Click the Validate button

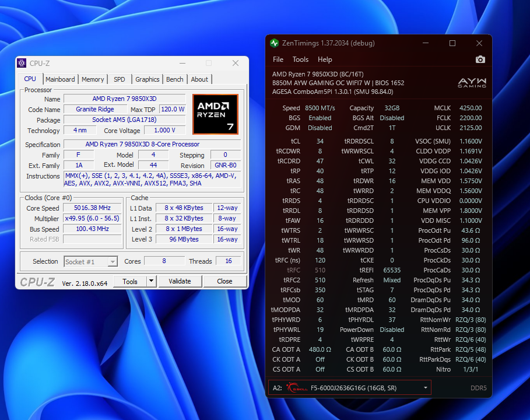pyautogui.click(x=180, y=281)
